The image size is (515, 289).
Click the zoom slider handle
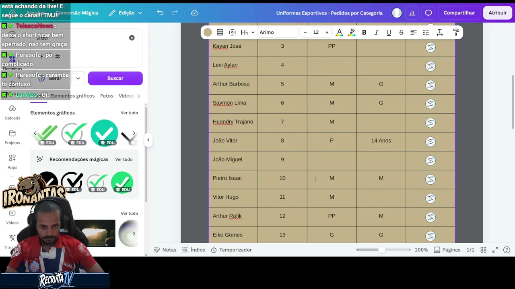pyautogui.click(x=381, y=250)
